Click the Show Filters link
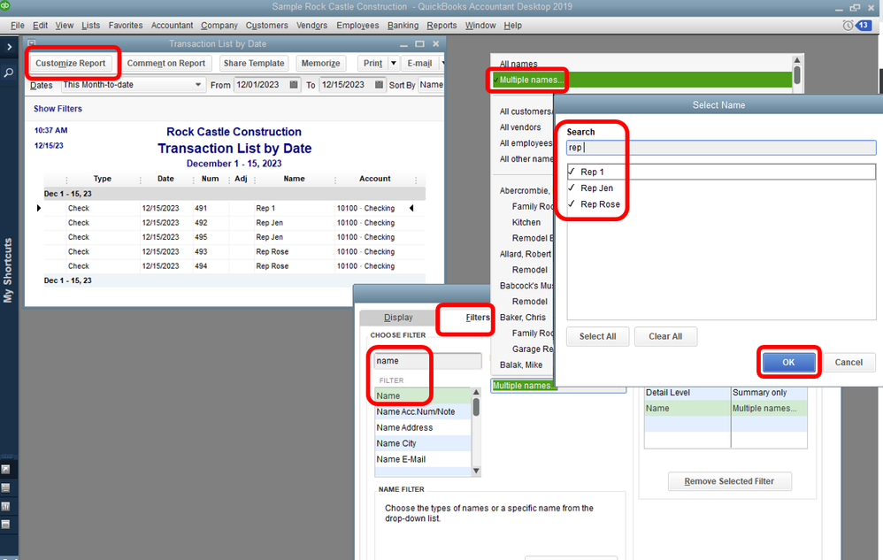The image size is (883, 560). 58,109
